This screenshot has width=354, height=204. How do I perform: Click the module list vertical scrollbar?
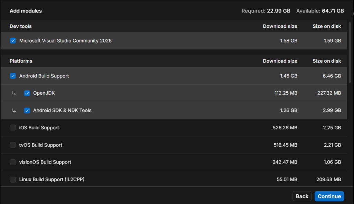(350, 53)
